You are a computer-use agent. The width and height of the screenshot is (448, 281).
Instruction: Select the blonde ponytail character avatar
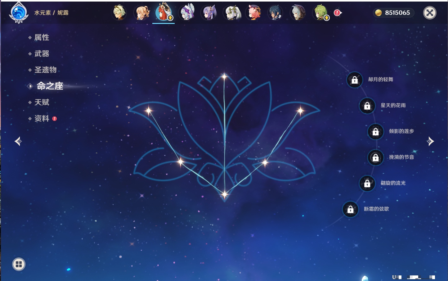point(141,13)
